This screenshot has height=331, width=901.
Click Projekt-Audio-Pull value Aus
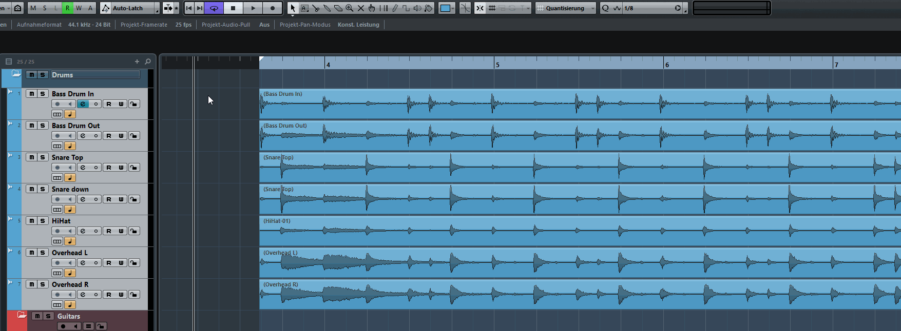coord(264,25)
